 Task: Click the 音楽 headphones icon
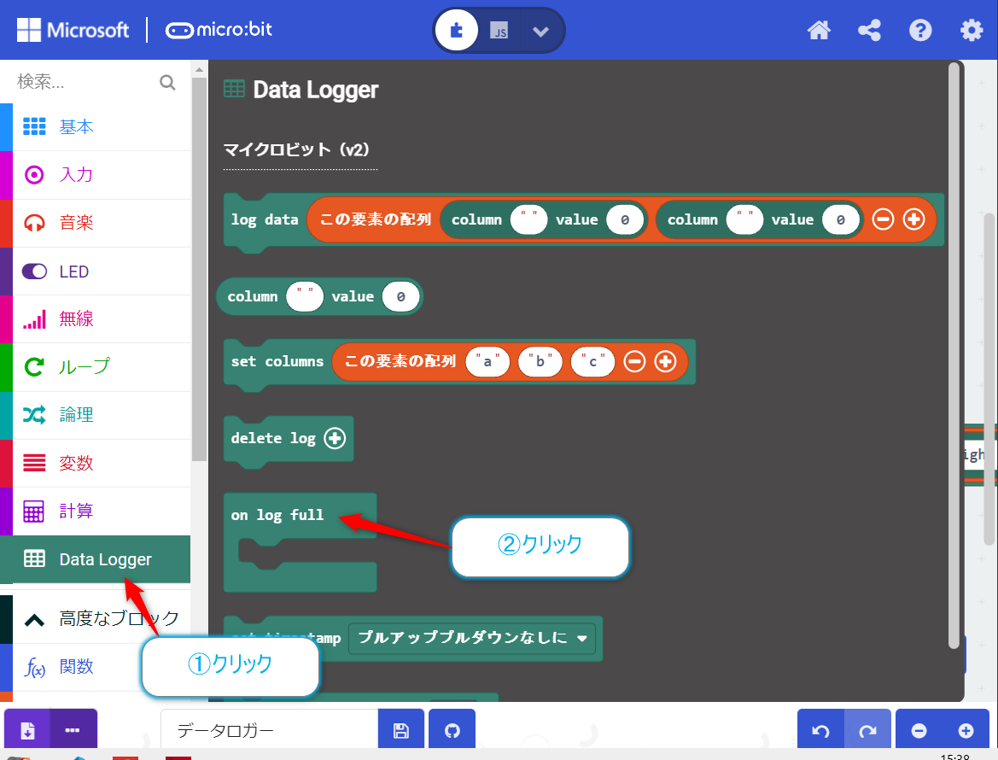coord(34,223)
